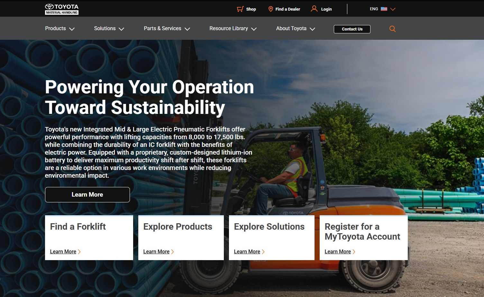484x297 pixels.
Task: Open Learn More under Register for MyToyota Account
Action: [338, 252]
